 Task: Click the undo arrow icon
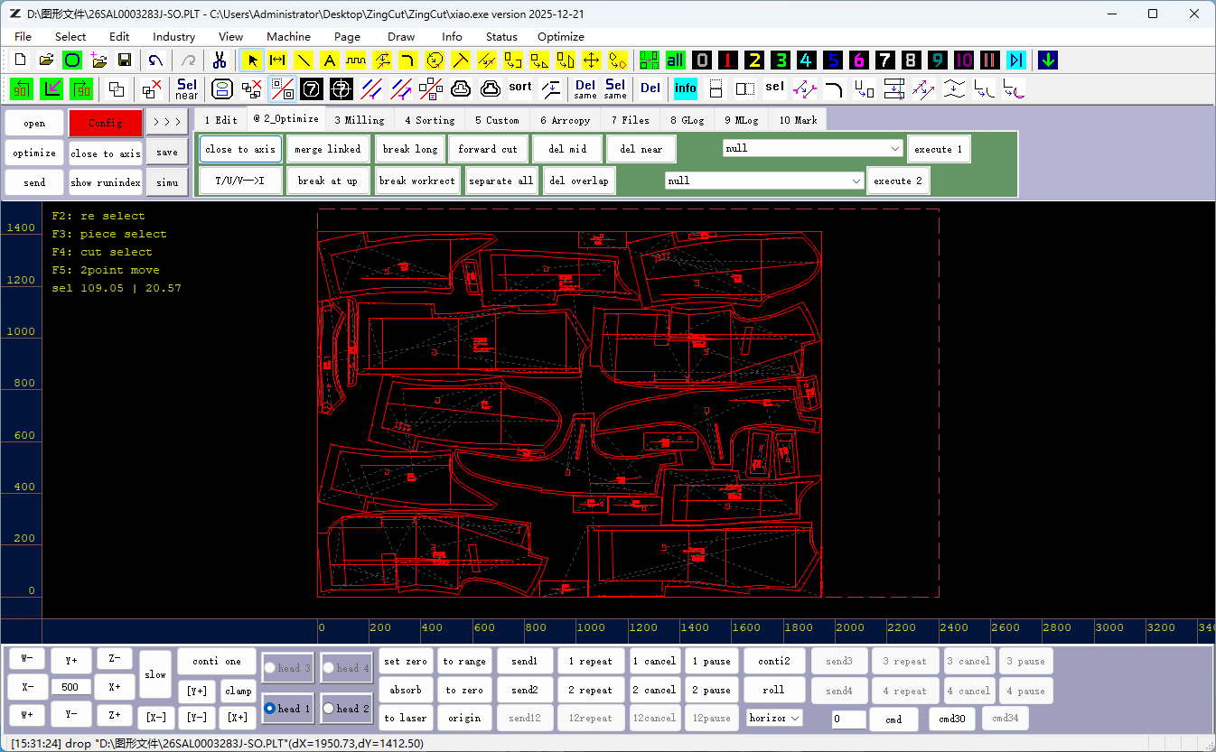(157, 60)
